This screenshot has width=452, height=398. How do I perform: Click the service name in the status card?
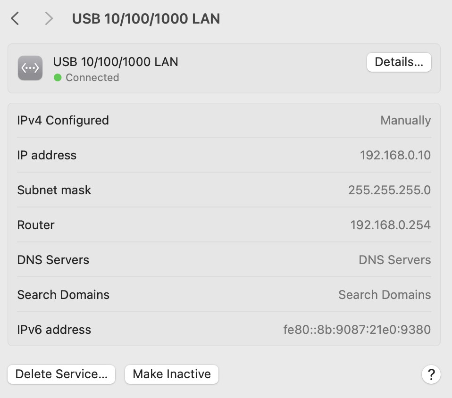pos(116,62)
